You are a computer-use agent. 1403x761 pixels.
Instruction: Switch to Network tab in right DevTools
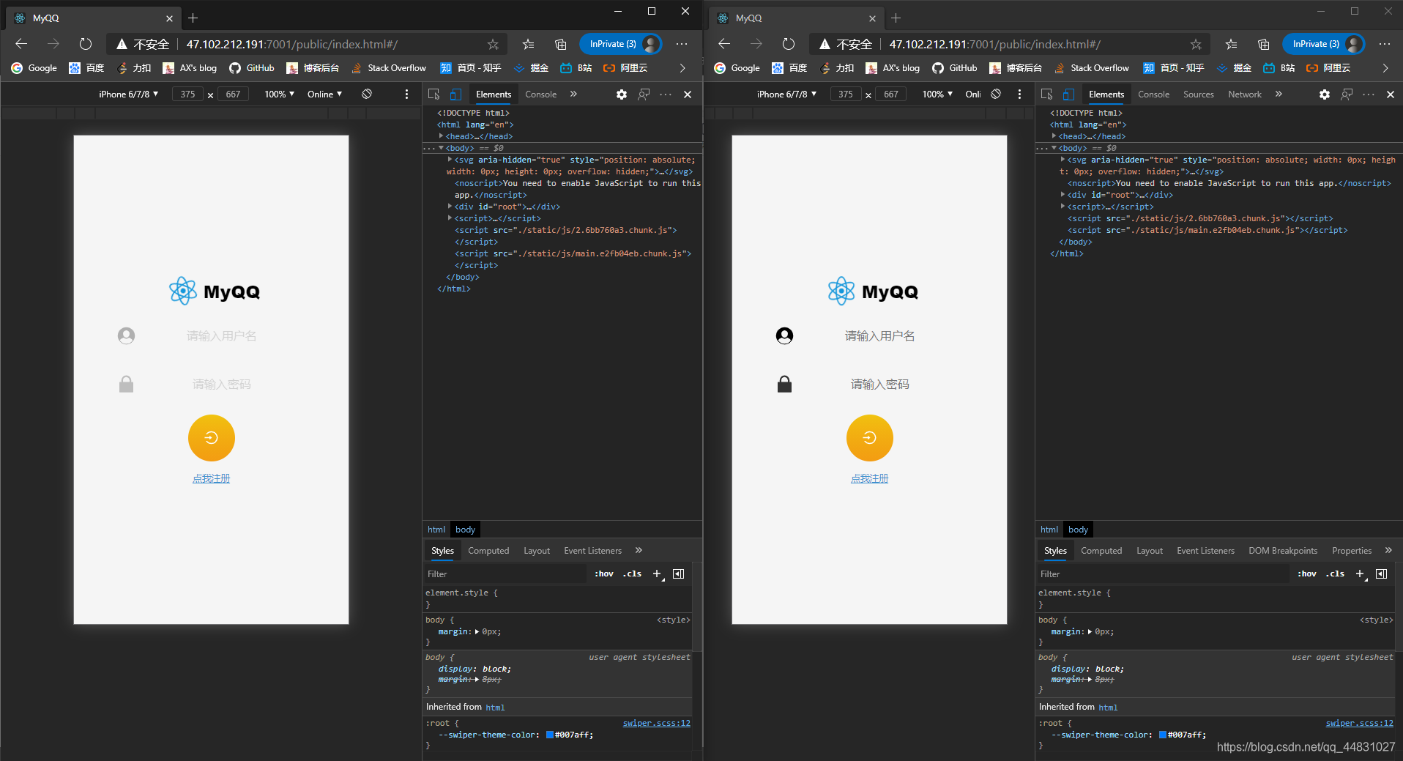1244,94
